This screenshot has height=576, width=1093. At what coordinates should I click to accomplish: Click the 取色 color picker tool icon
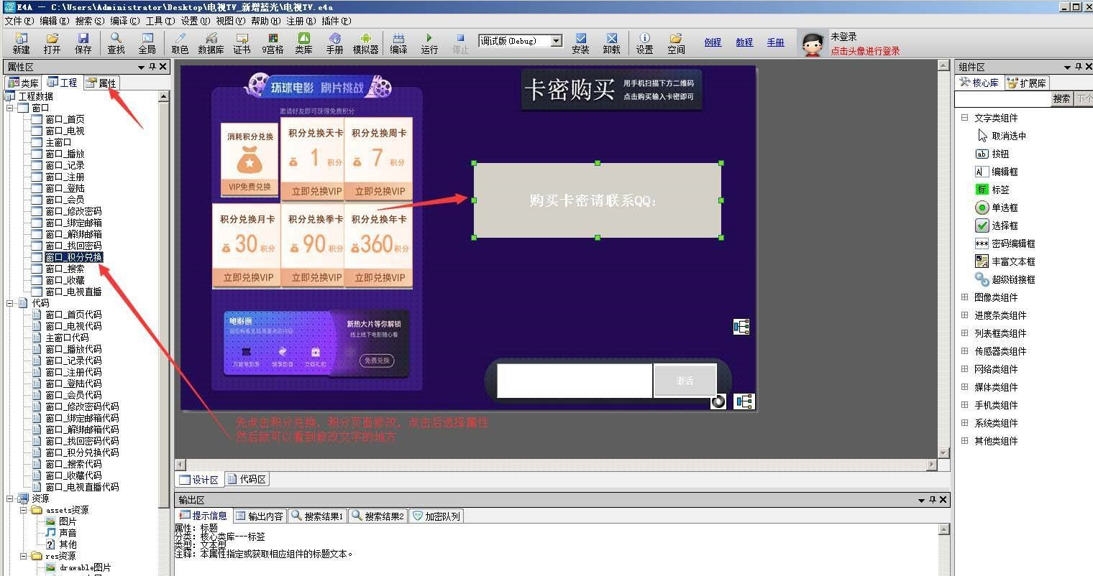[x=180, y=43]
